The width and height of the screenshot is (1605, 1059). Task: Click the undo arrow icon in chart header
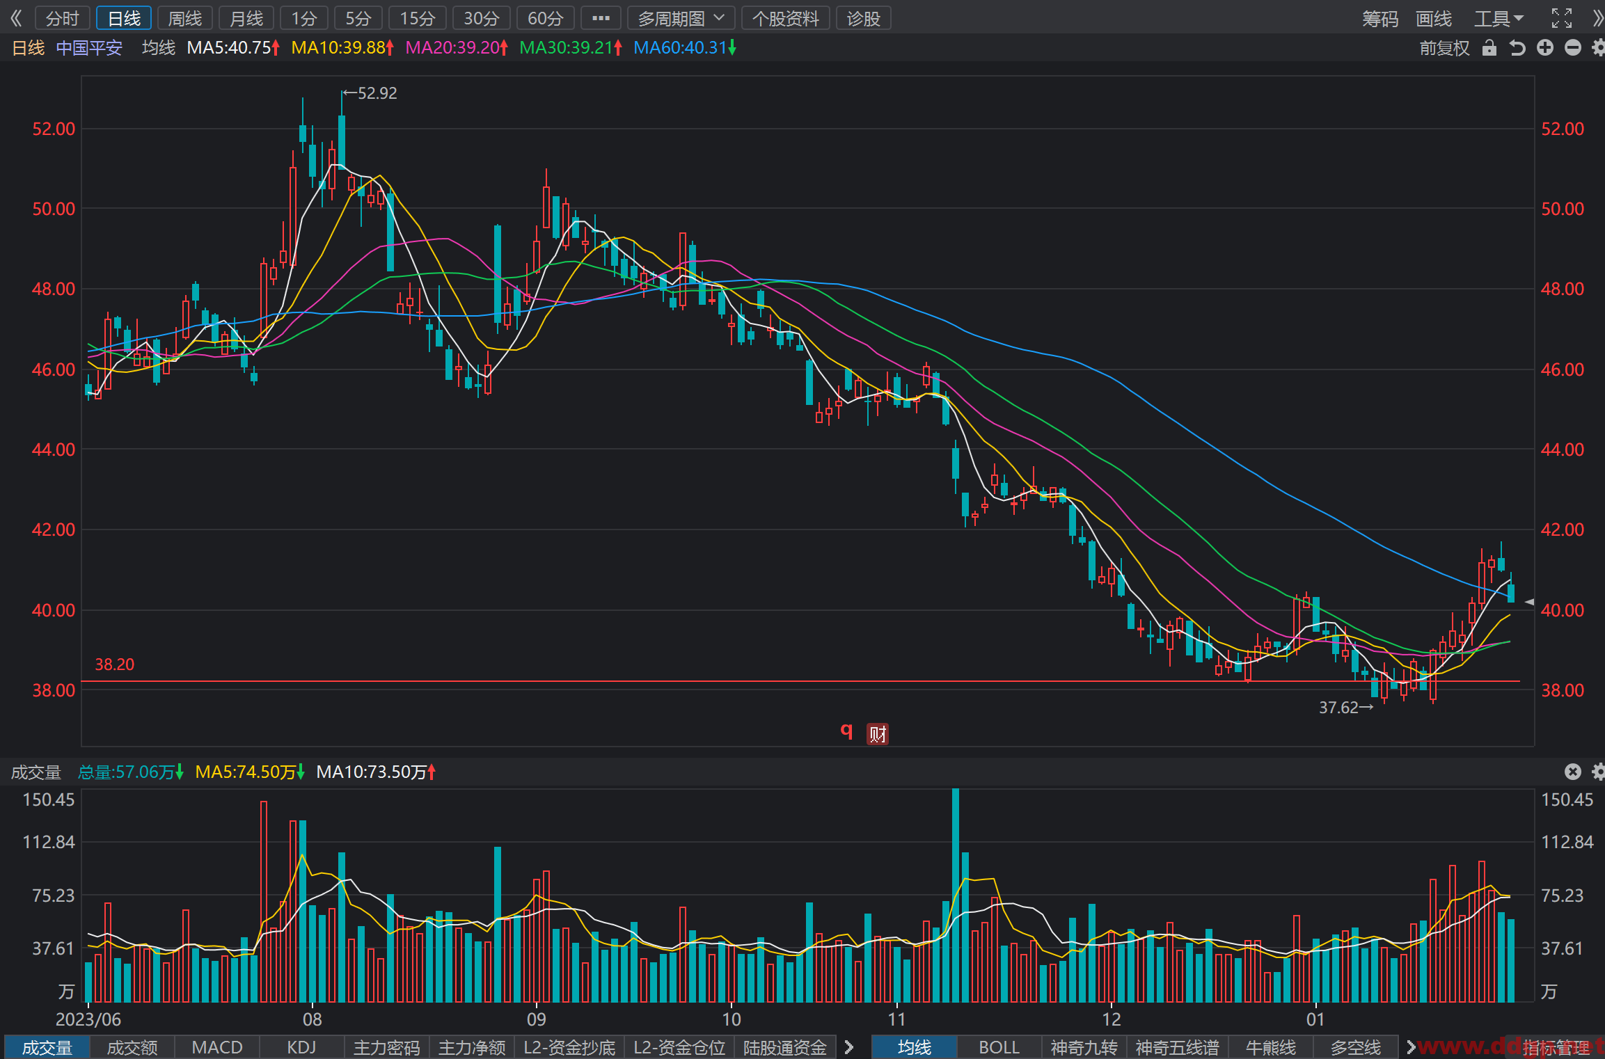click(1517, 48)
